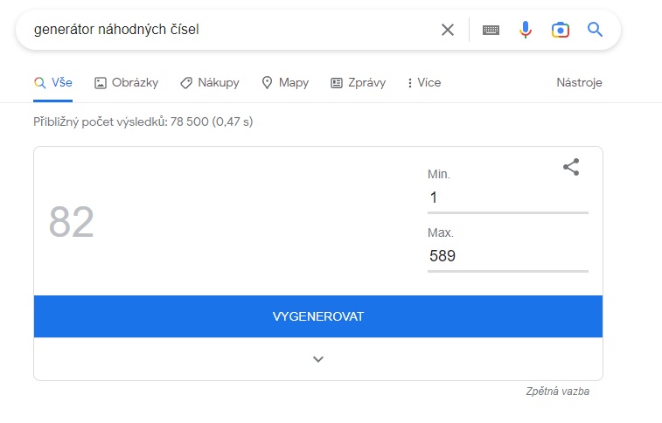
Task: Clear the search query with X icon
Action: click(x=448, y=30)
